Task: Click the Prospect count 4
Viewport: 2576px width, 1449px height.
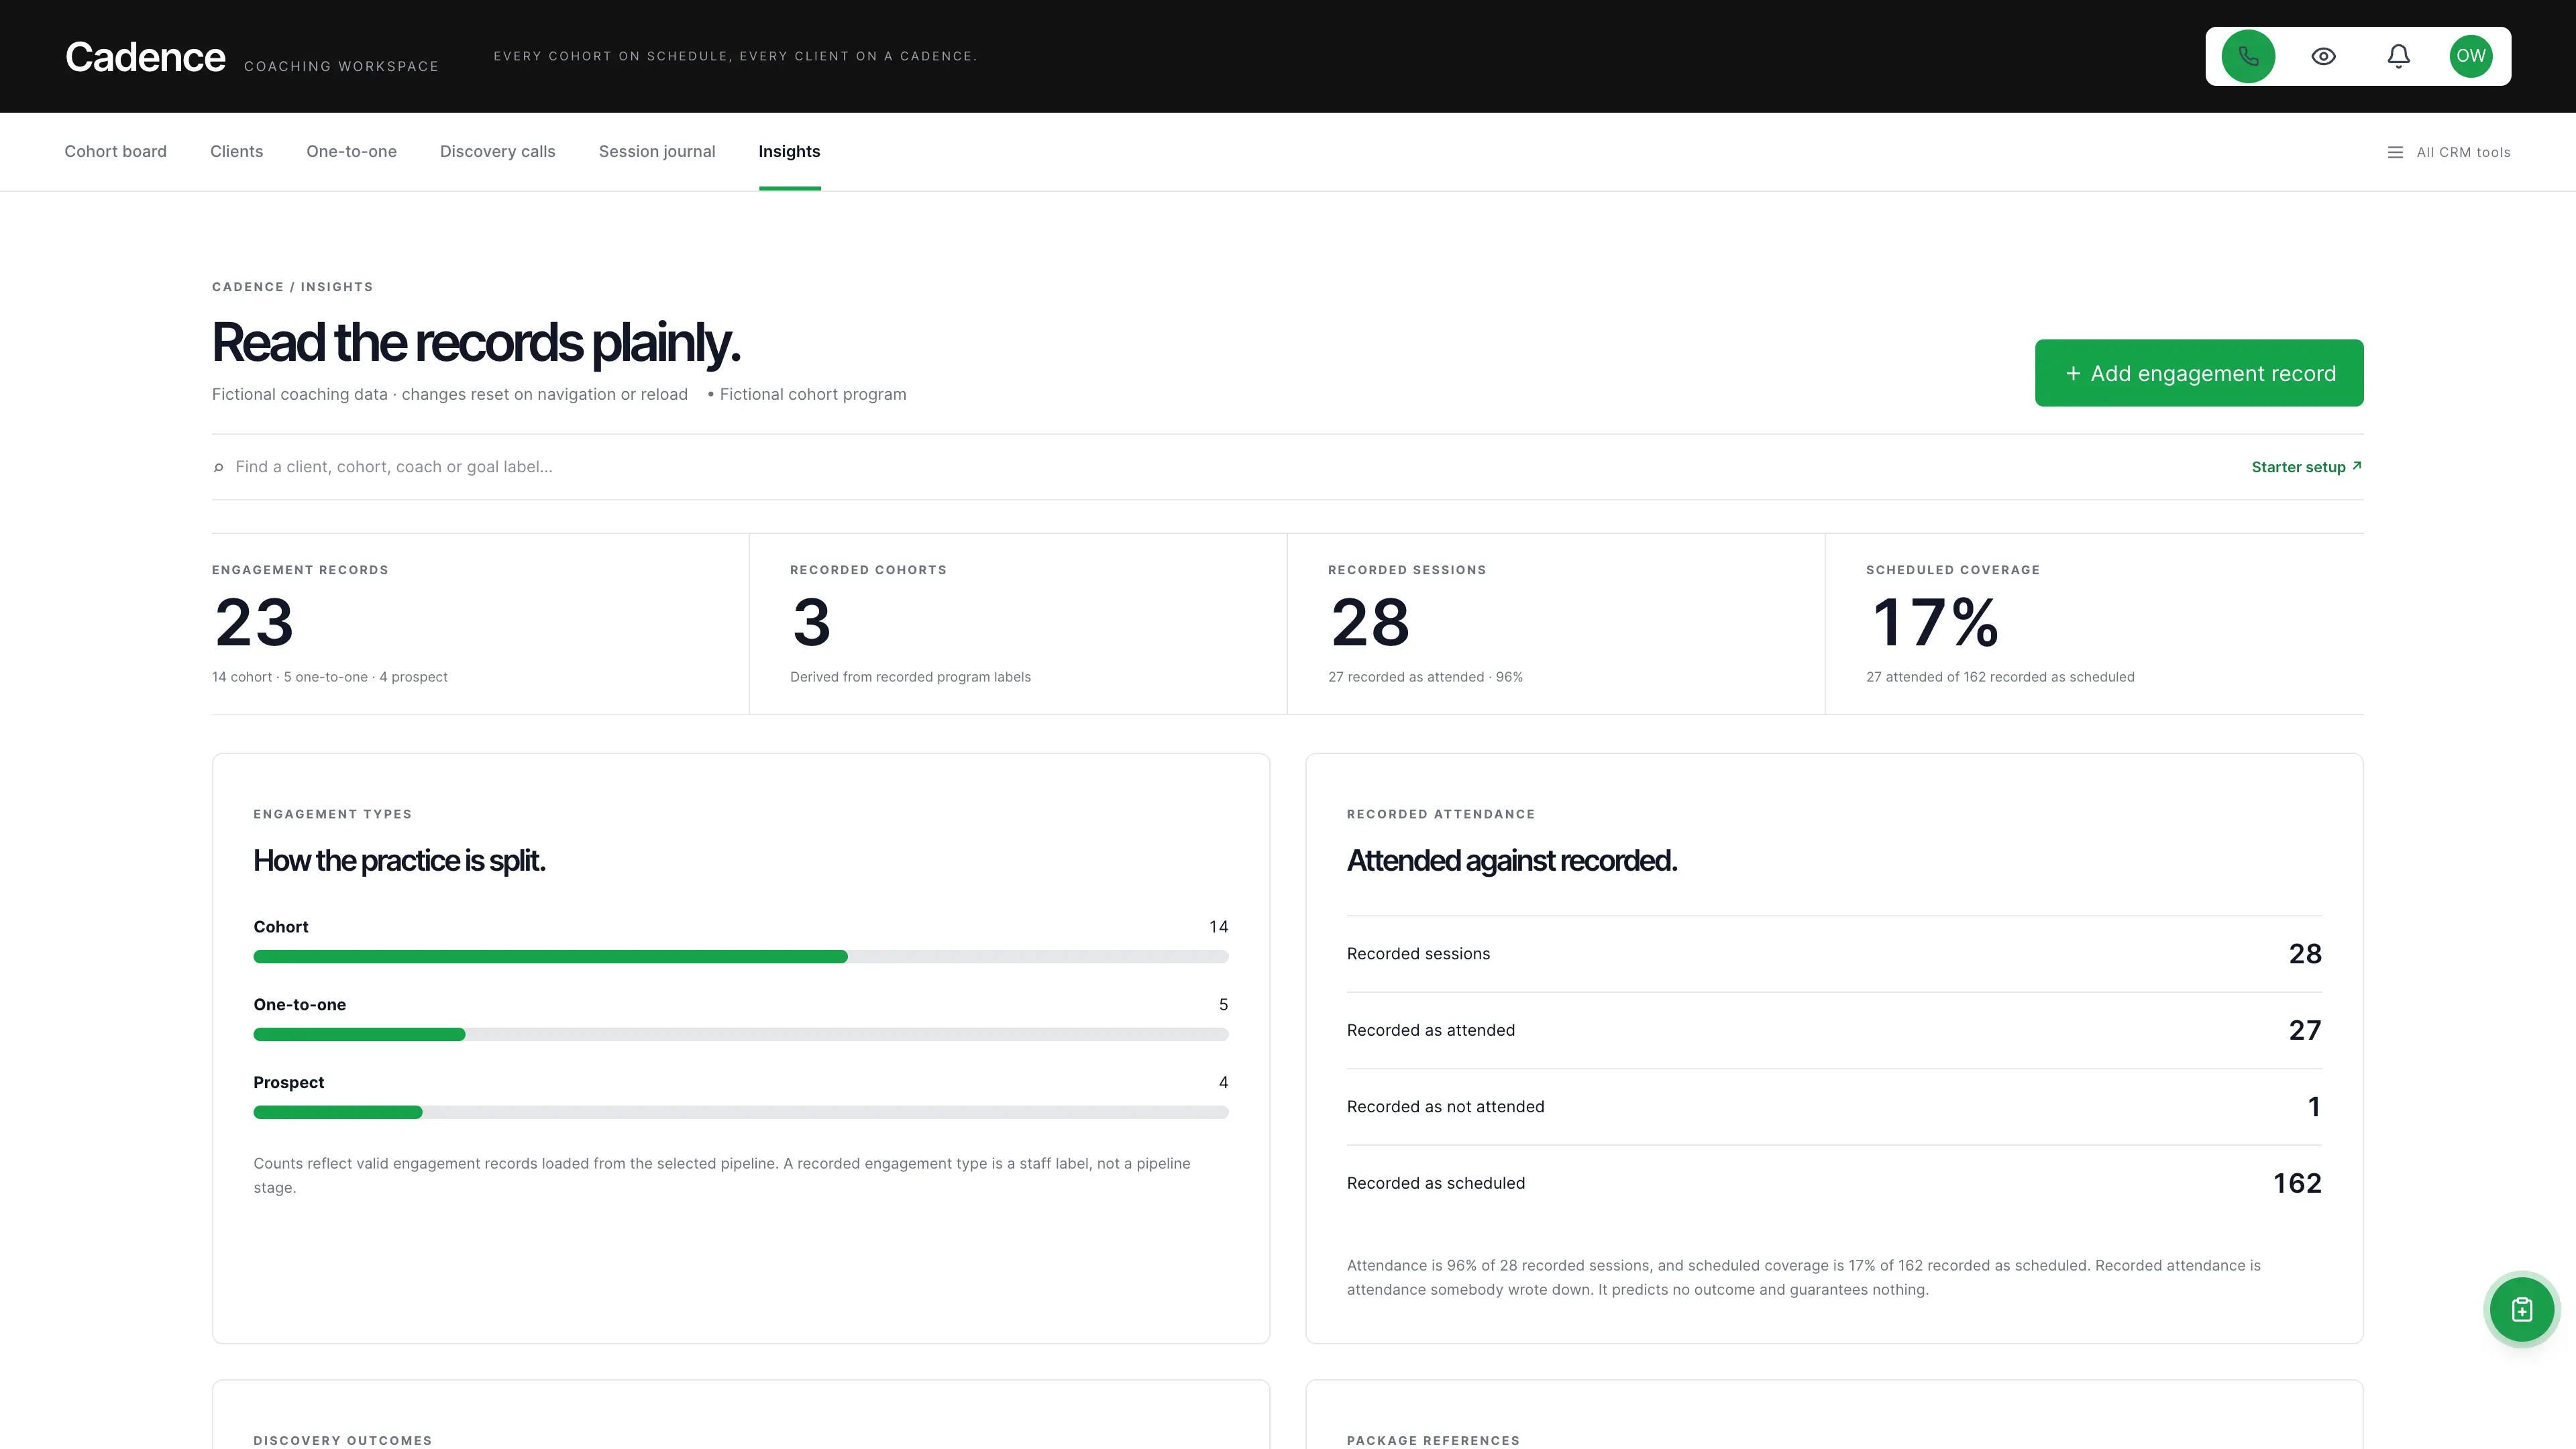Action: point(1223,1082)
